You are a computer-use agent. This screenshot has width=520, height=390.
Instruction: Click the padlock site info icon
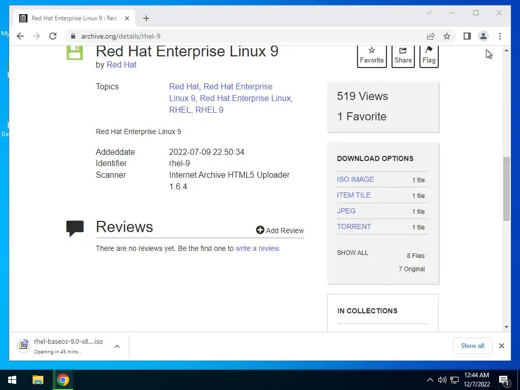[x=73, y=36]
